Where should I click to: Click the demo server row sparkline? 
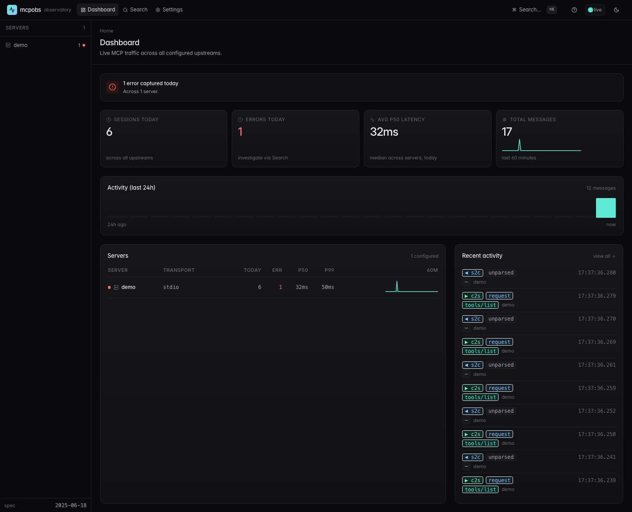pos(411,286)
